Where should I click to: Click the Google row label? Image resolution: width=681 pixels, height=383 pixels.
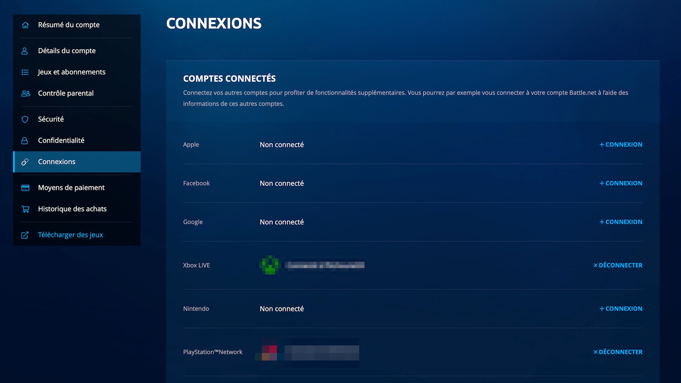pyautogui.click(x=193, y=222)
